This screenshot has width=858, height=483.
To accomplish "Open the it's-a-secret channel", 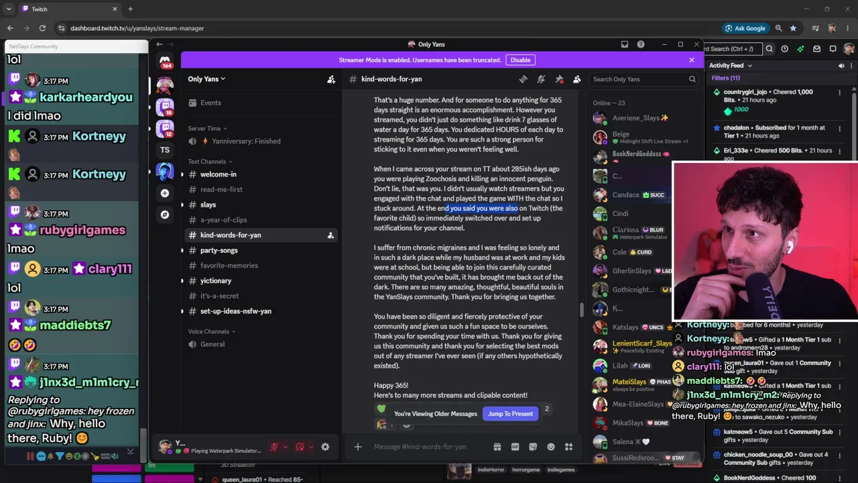I will click(x=260, y=296).
